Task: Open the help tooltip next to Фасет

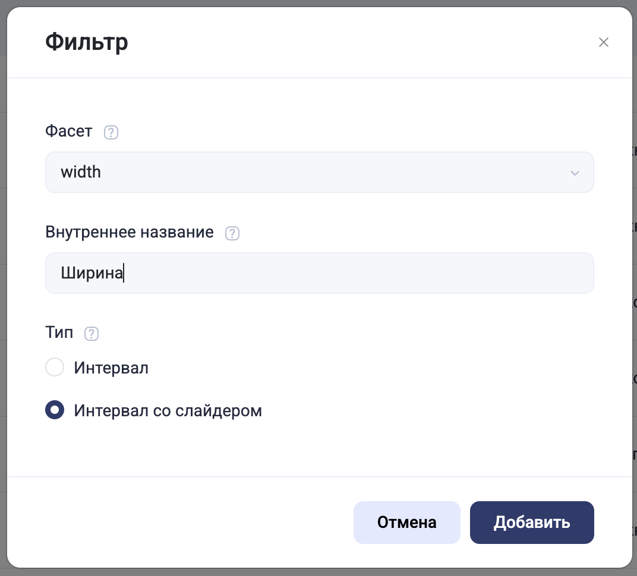Action: (x=111, y=132)
